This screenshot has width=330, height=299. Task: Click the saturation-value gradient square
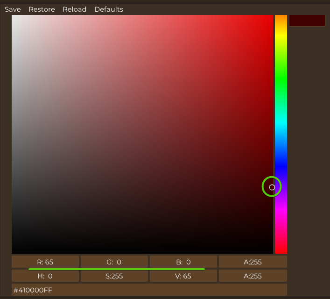click(x=142, y=134)
